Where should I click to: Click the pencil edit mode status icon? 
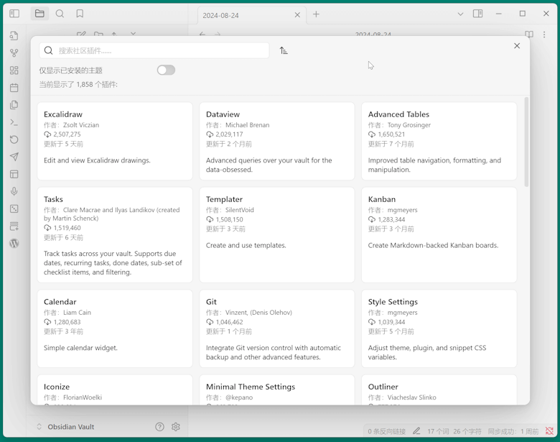(416, 431)
